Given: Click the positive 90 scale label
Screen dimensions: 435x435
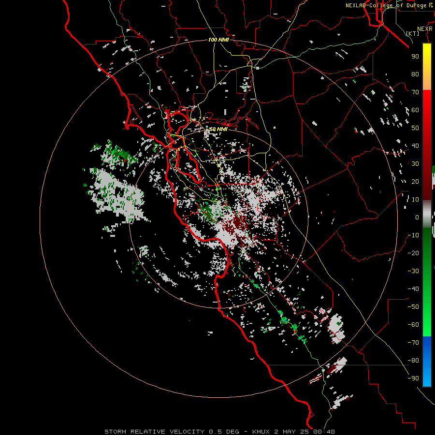Looking at the screenshot, I should point(415,57).
